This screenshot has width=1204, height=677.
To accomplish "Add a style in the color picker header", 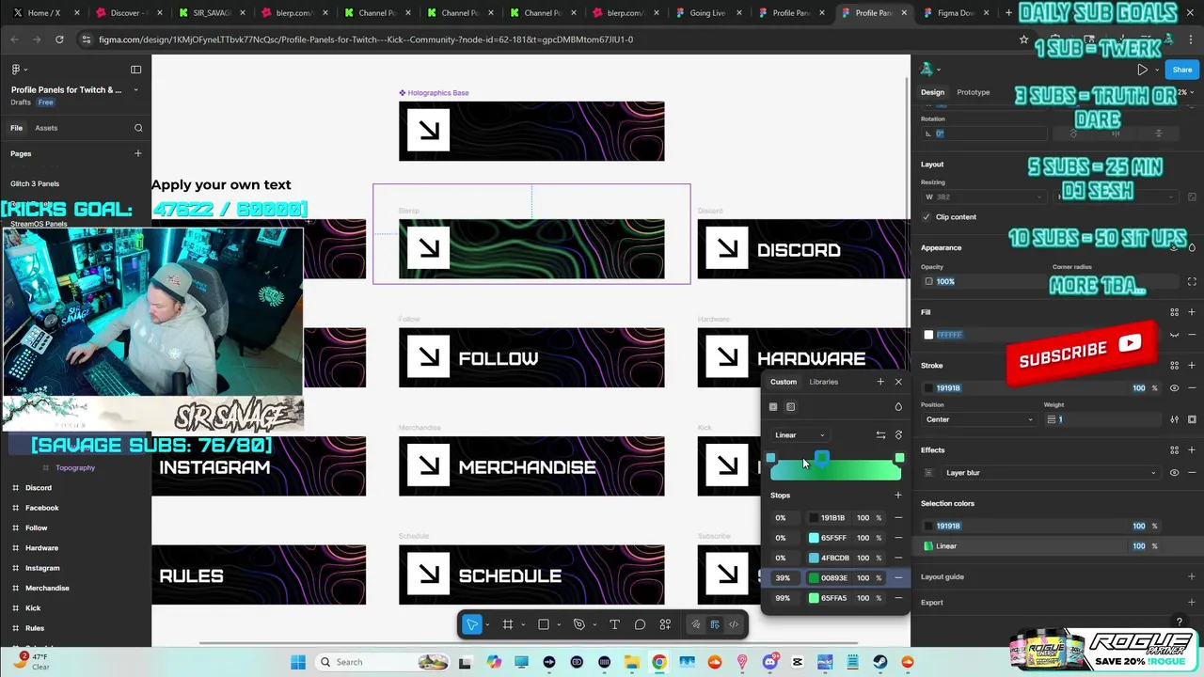I will click(x=880, y=382).
